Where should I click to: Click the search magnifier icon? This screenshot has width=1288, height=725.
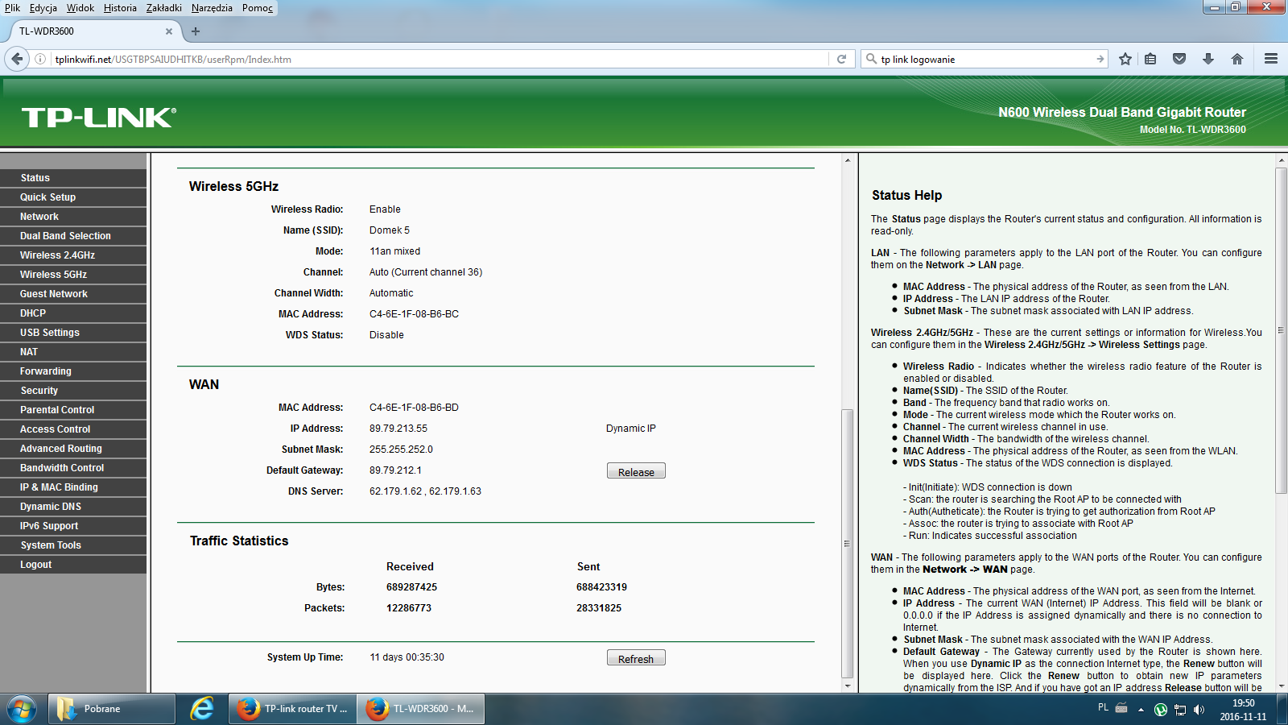(x=871, y=59)
